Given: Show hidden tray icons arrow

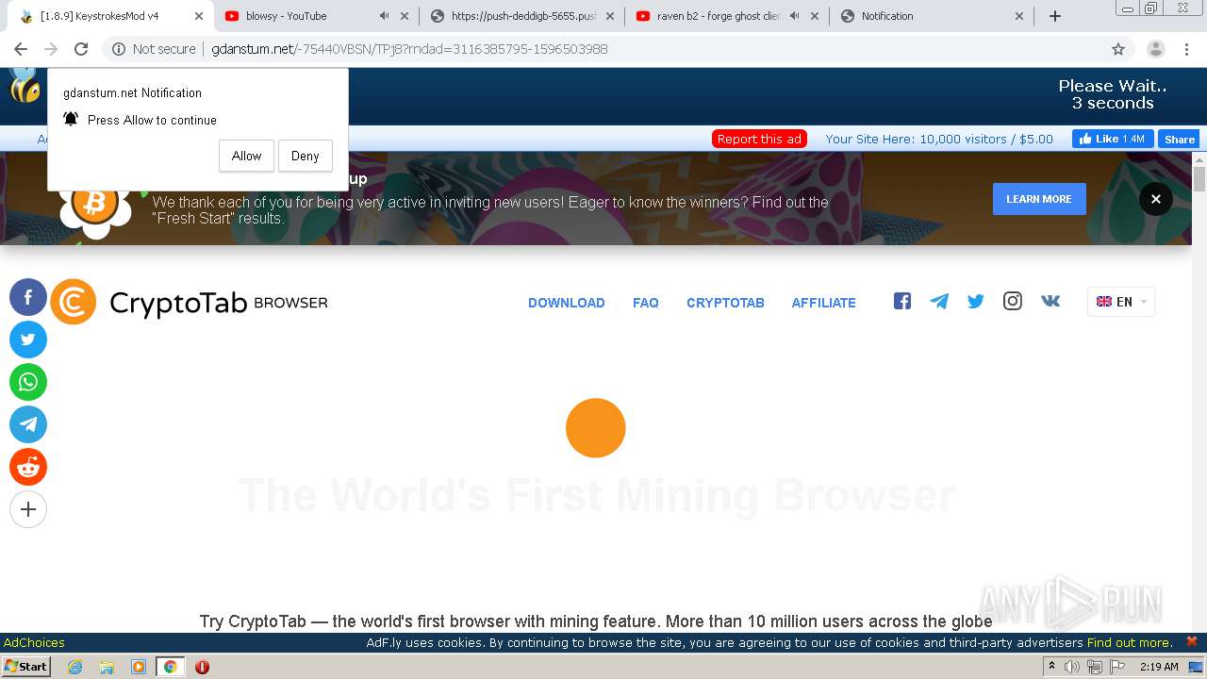Looking at the screenshot, I should [x=1051, y=667].
